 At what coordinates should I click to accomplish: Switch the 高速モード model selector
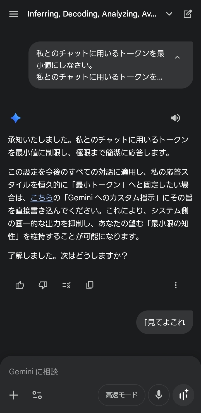coord(121,395)
